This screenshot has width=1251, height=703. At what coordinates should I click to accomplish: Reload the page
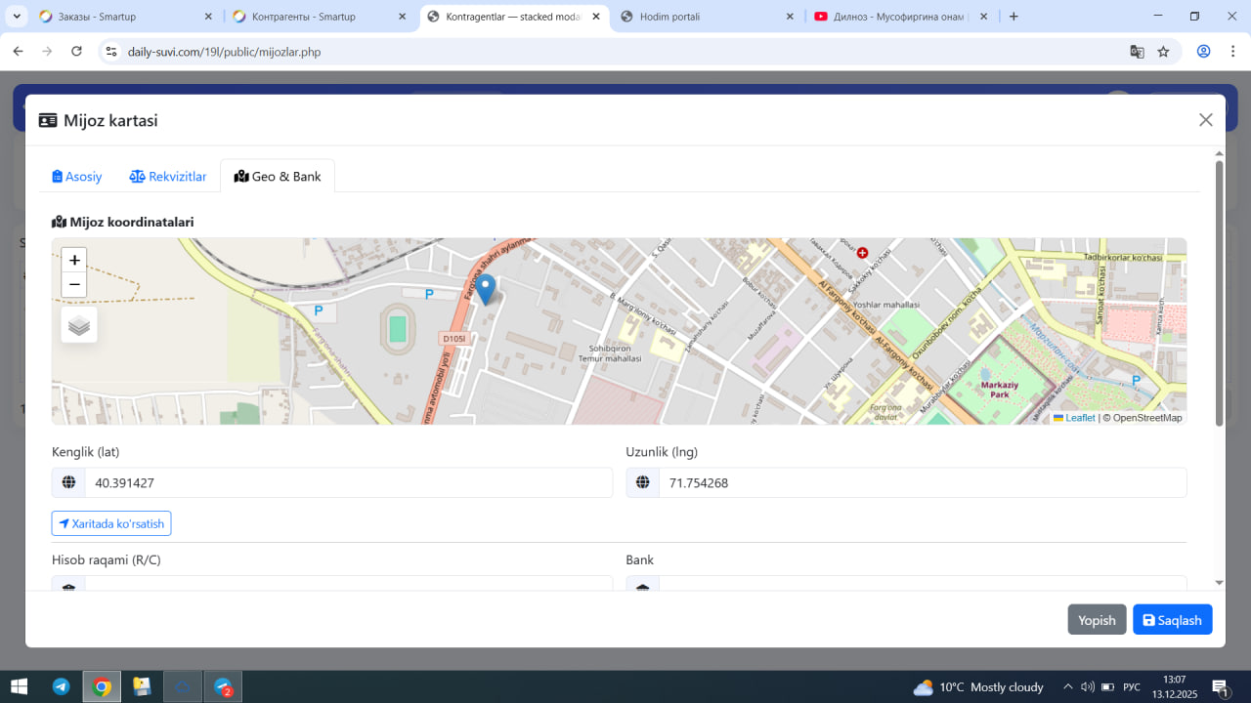(x=76, y=52)
